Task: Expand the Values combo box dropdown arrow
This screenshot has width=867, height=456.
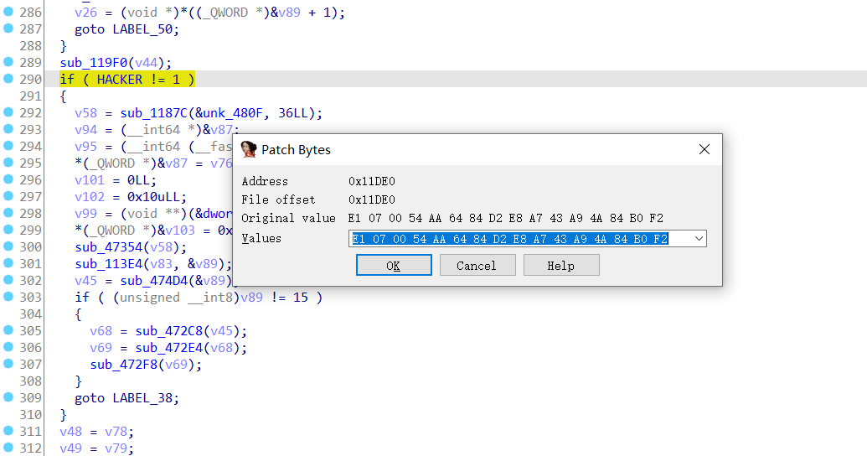Action: pyautogui.click(x=699, y=239)
